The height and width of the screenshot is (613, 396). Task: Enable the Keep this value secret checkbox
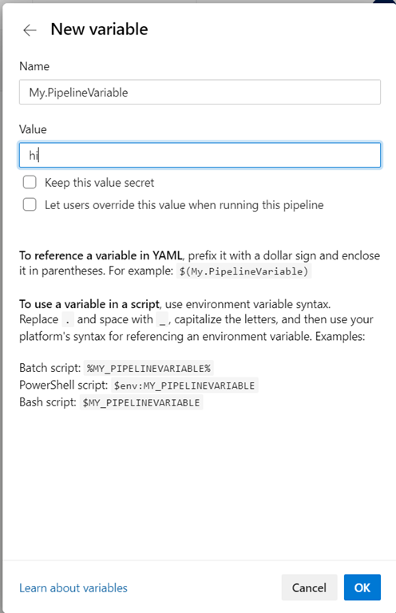30,182
